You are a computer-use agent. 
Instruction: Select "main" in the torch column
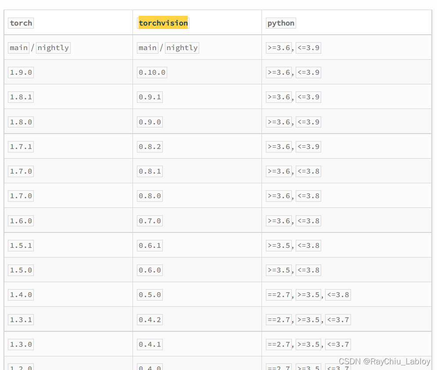tap(19, 48)
